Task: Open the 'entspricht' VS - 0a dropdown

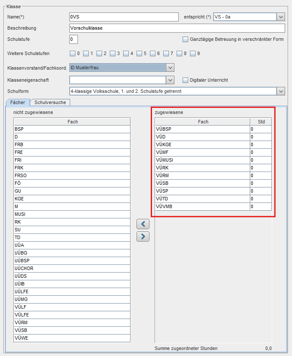Action: pos(281,17)
